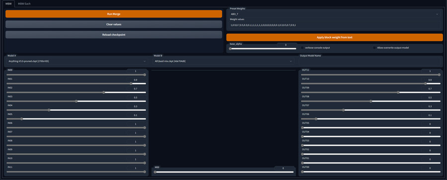This screenshot has height=180, width=447.
Task: Adjust the OUT03 slider
Action: [371, 145]
